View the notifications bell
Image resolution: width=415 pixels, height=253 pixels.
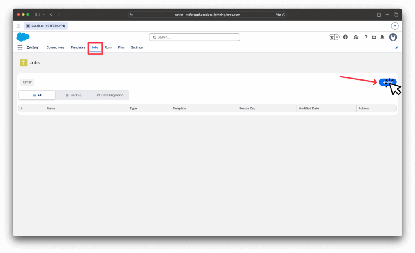point(382,37)
